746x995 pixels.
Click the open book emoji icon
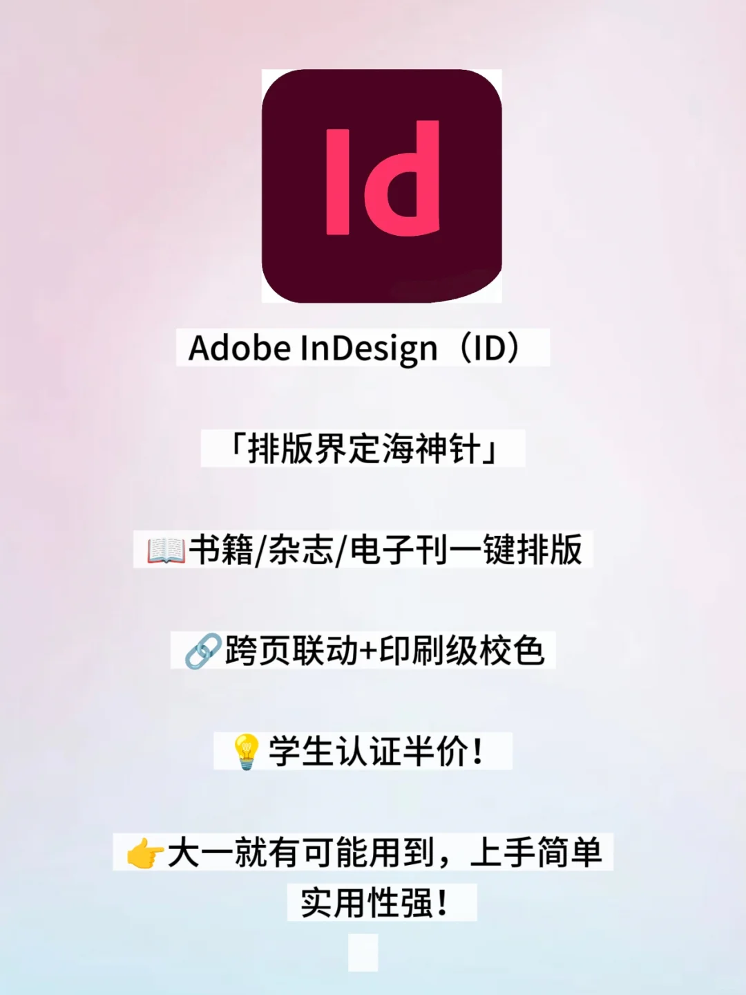166,551
